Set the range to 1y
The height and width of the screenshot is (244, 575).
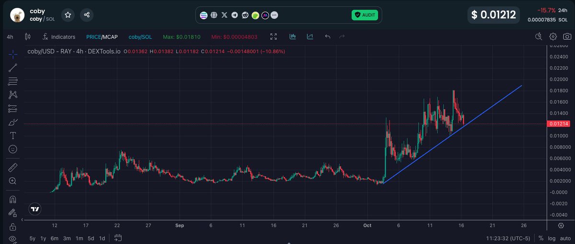pyautogui.click(x=43, y=238)
